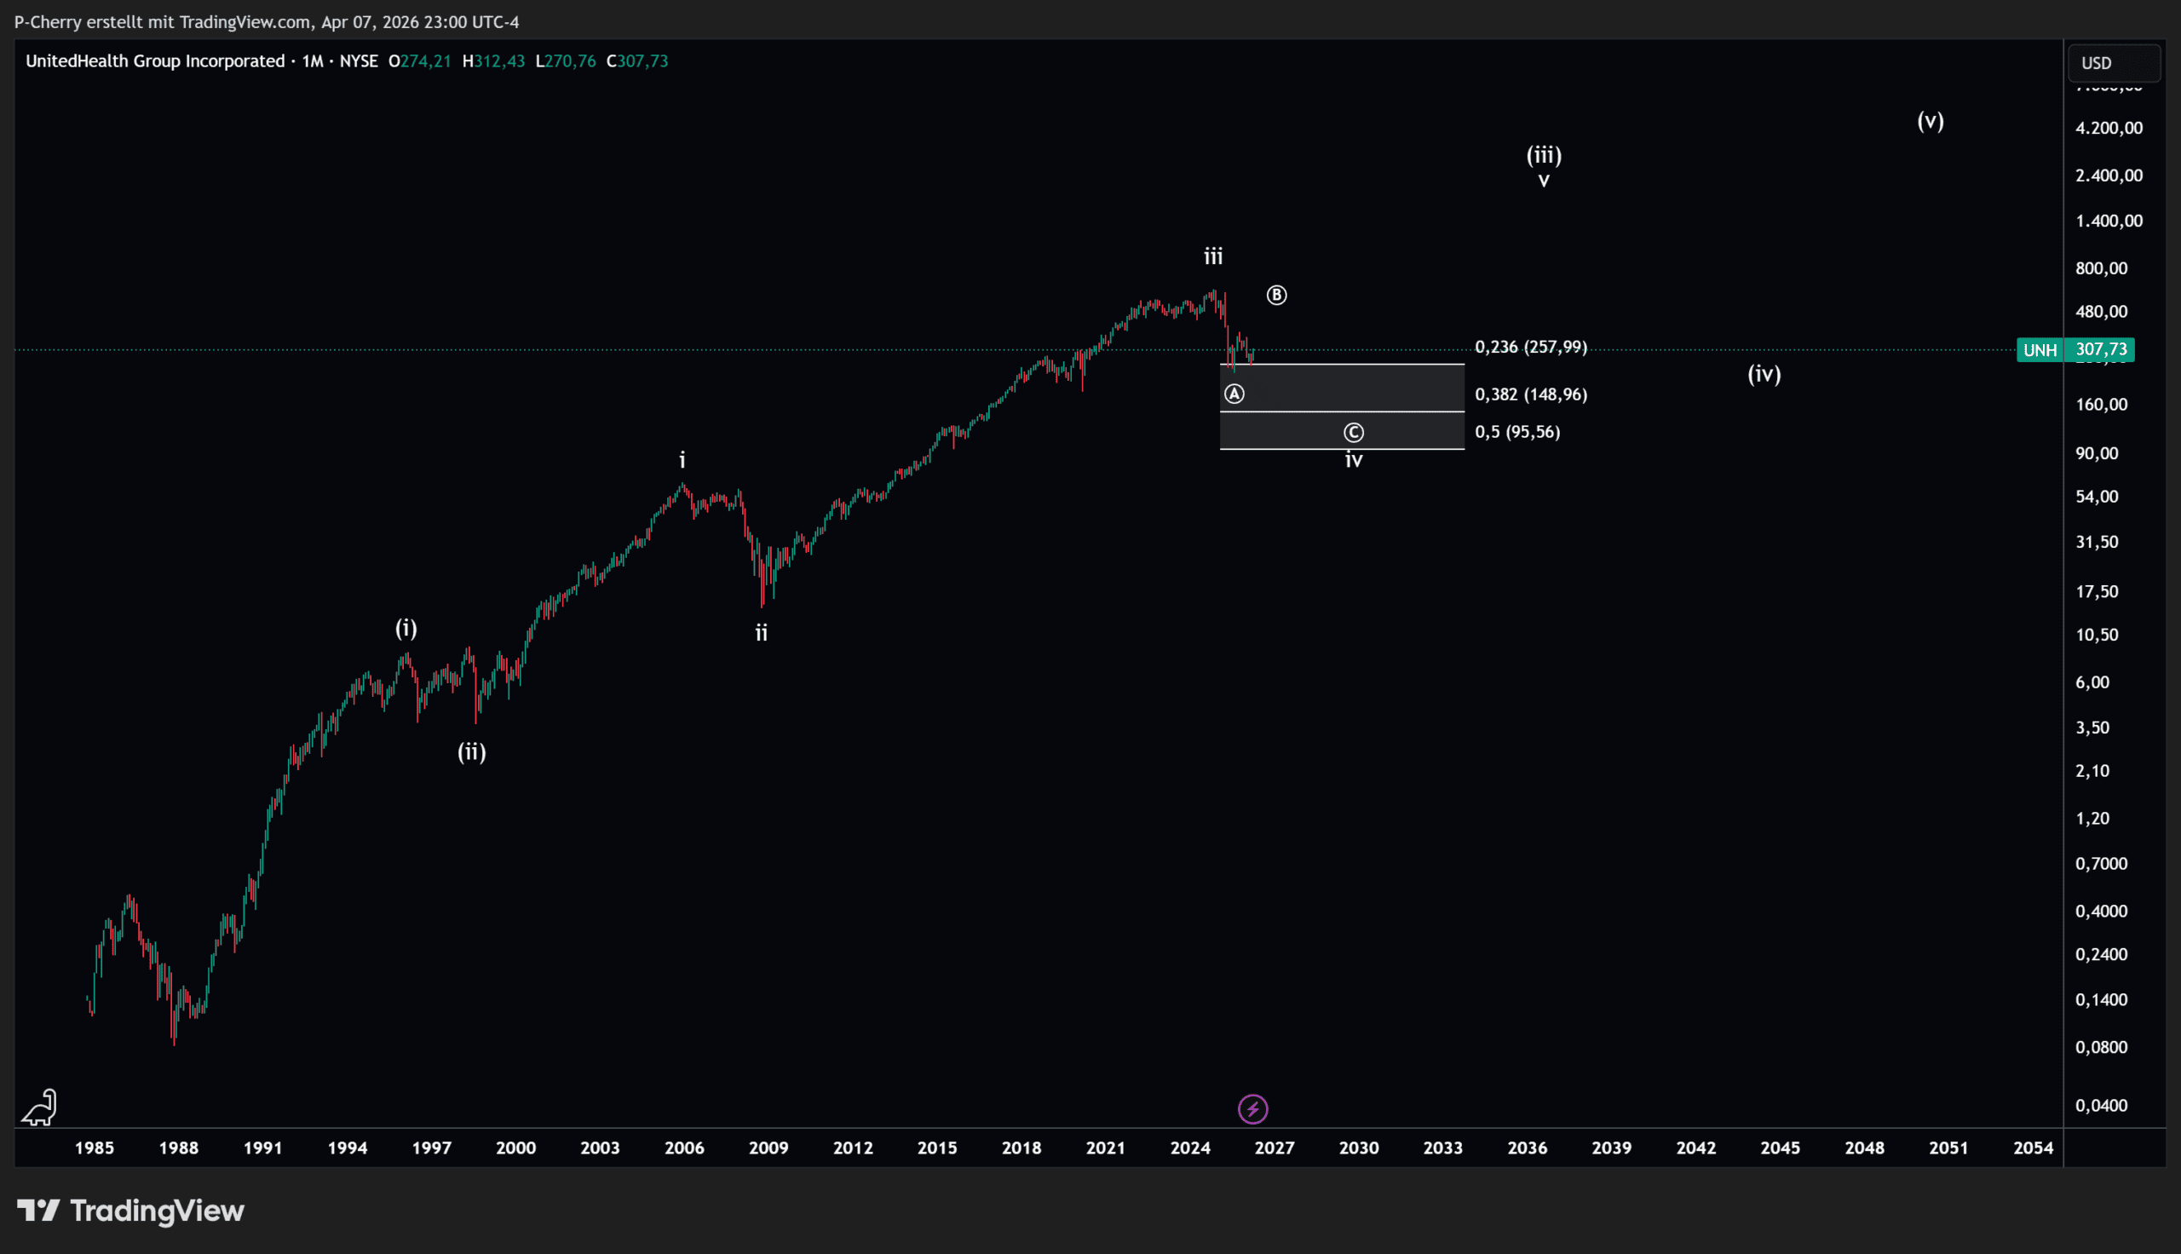Select the circled A wave marker
Viewport: 2181px width, 1254px height.
tap(1234, 394)
